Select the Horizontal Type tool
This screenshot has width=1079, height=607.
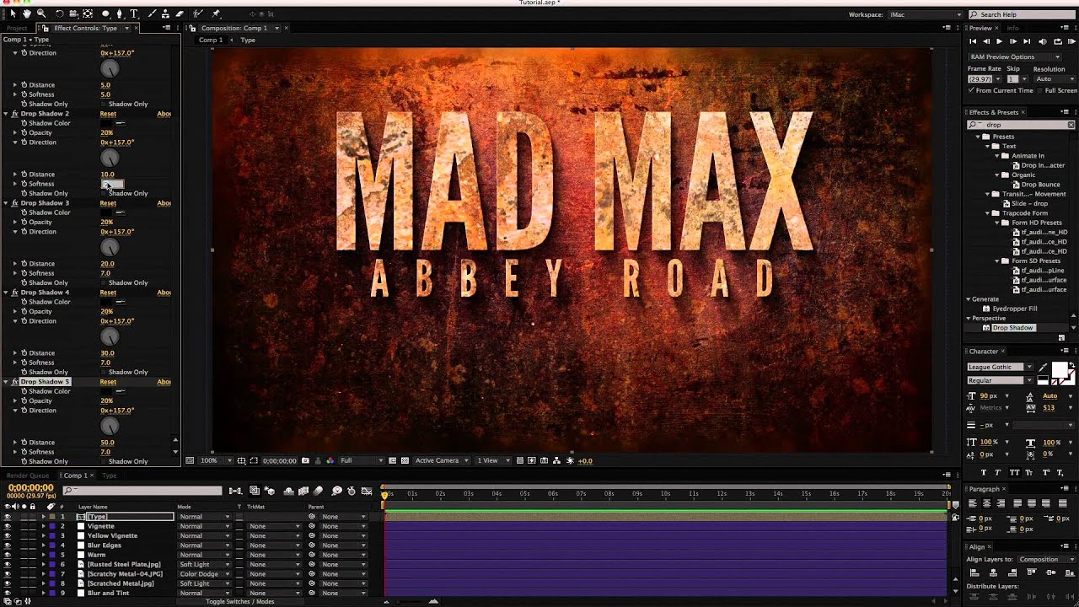click(134, 13)
